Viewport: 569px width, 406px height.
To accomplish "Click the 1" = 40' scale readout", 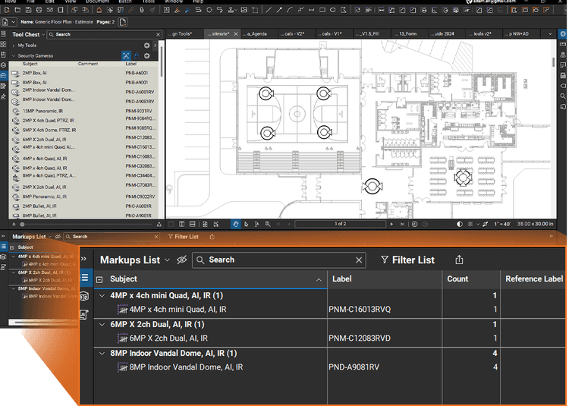I will point(502,224).
